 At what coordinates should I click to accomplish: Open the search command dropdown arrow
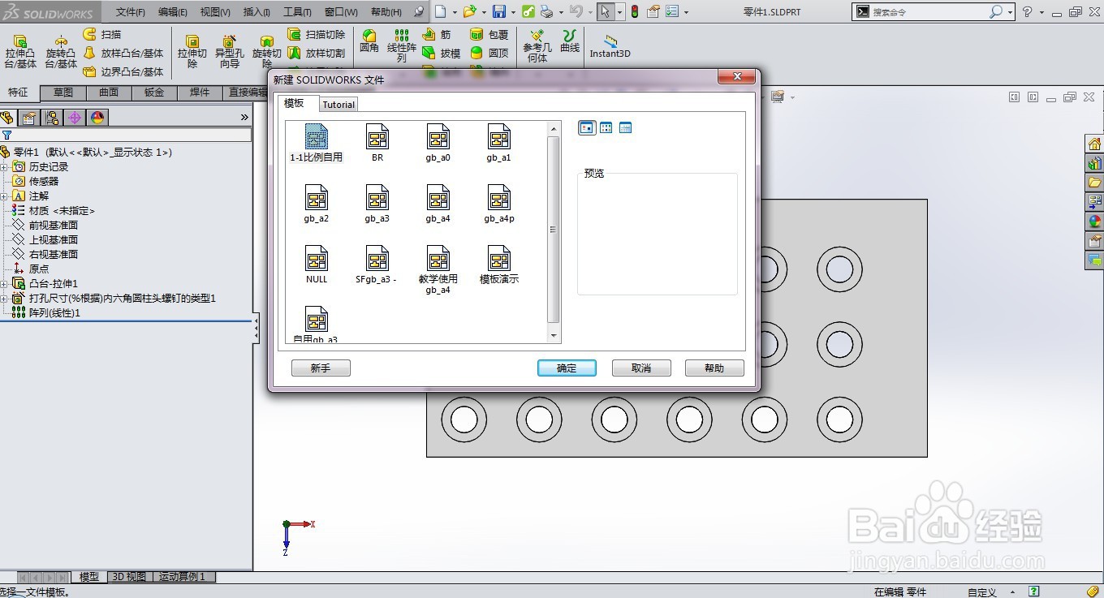tap(1011, 12)
